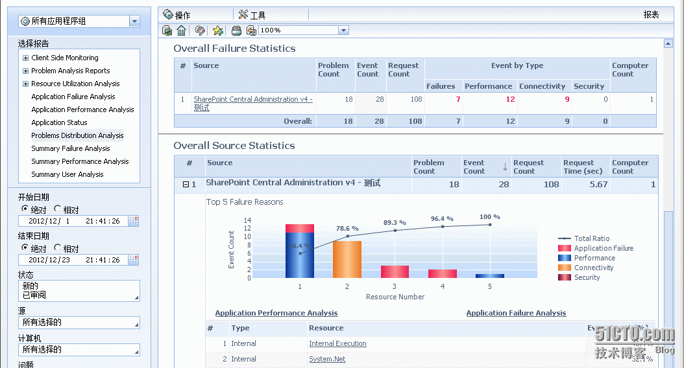Print the report using printer icon
The image size is (684, 368).
(236, 30)
